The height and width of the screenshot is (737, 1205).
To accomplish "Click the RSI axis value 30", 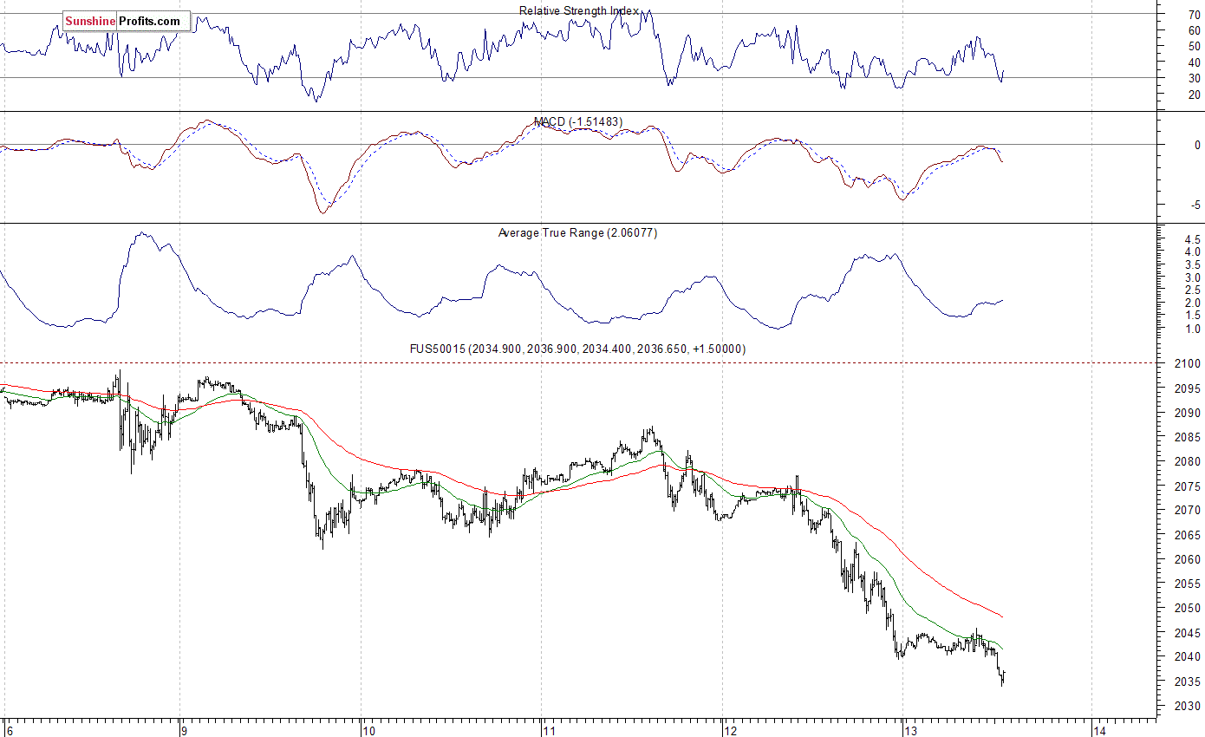I will tap(1194, 78).
